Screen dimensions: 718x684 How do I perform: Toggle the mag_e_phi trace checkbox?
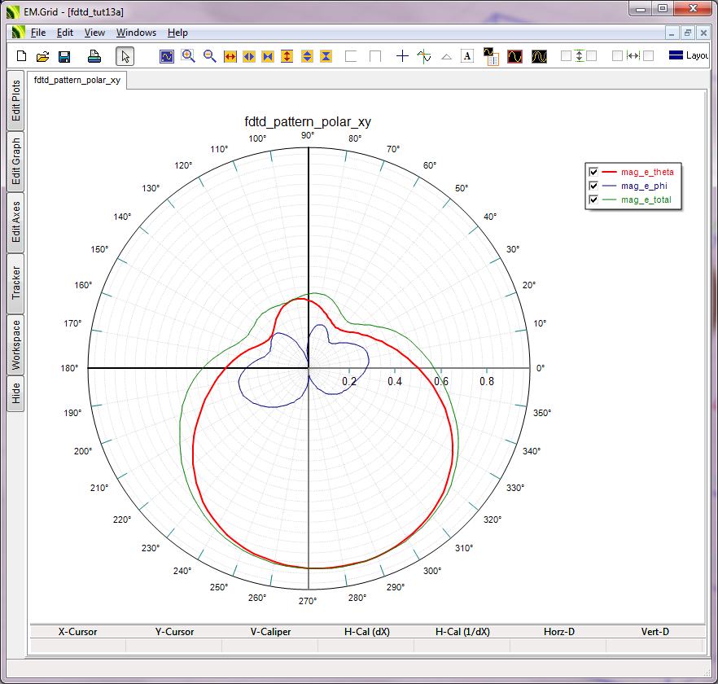click(x=593, y=186)
